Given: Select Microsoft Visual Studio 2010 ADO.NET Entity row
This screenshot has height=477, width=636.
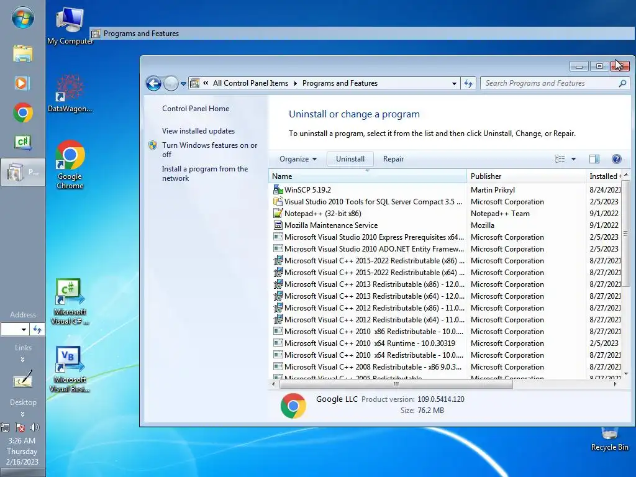Looking at the screenshot, I should tap(445, 248).
